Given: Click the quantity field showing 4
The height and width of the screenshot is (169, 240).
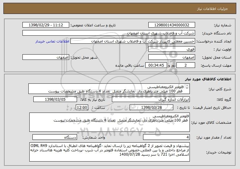Looking at the screenshot, I should 166,137.
